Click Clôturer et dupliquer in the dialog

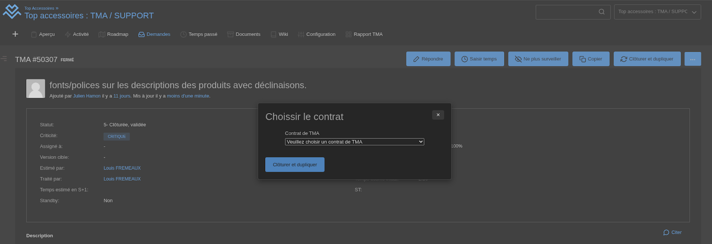[295, 165]
